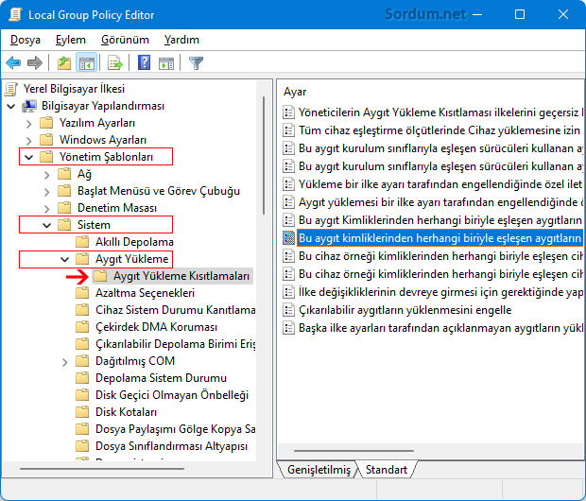Click the Ağ folder icon
586x501 pixels.
(64, 174)
